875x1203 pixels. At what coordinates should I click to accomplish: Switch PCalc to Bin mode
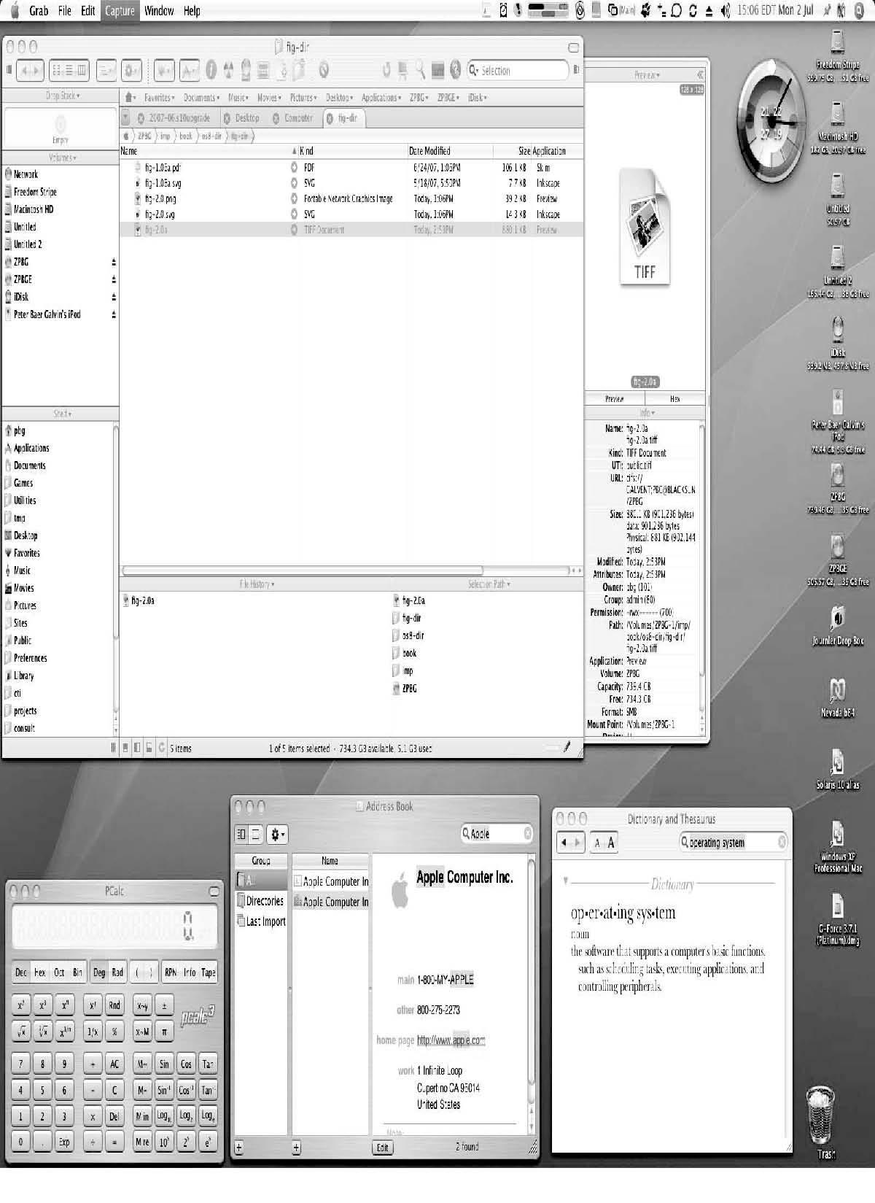(x=77, y=972)
